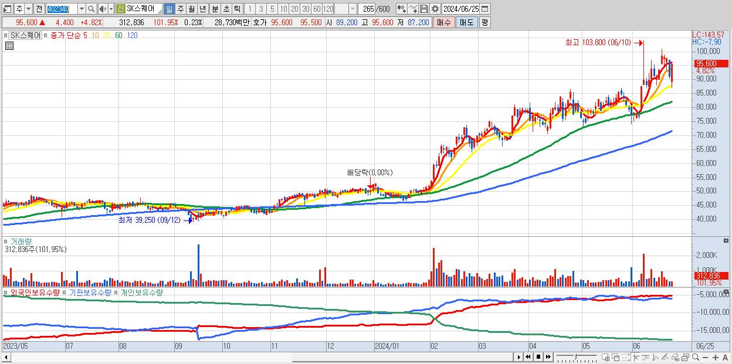Viewport: 732px width, 364px height.
Task: Click the 60-day moving average legend
Action: [x=118, y=35]
